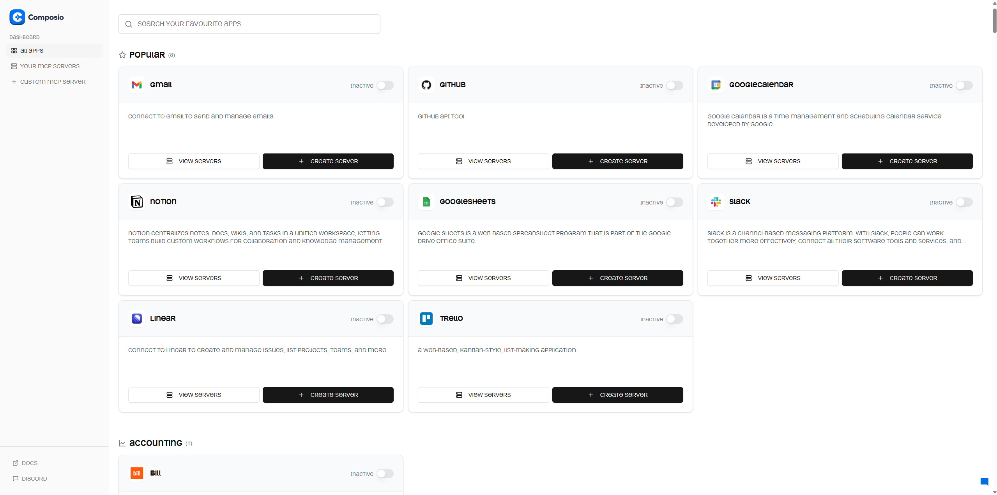Enable the GitHub inactive toggle
This screenshot has width=997, height=495.
click(x=675, y=85)
